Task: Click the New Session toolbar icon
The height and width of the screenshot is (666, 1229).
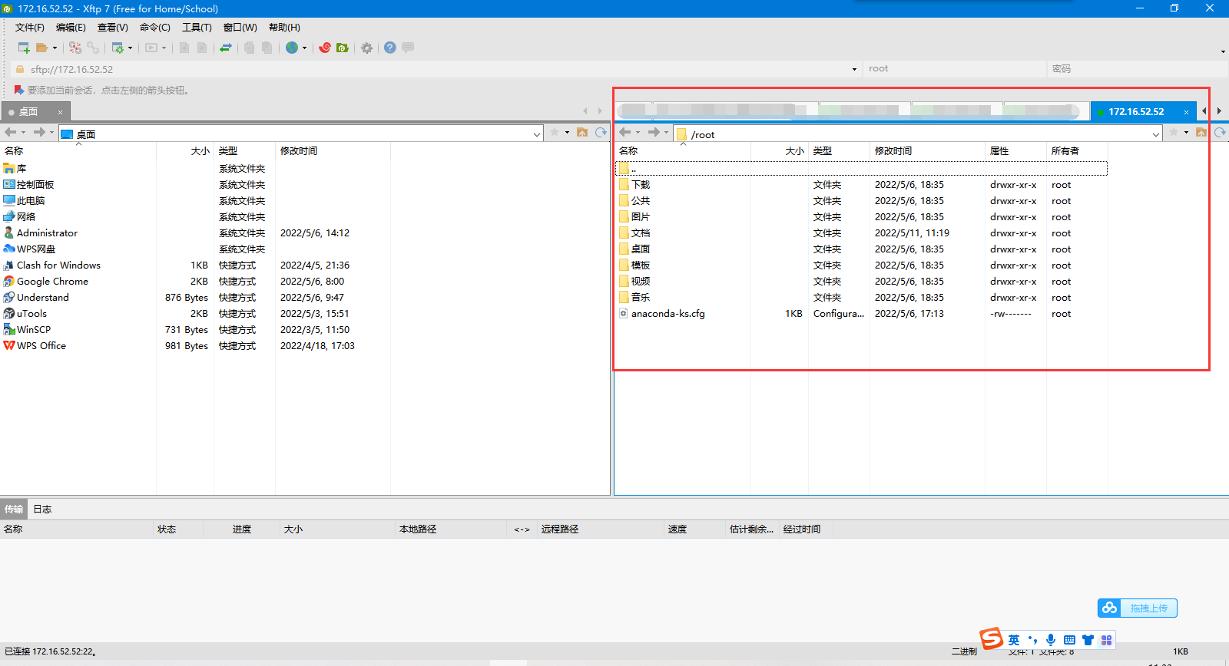Action: [x=24, y=48]
